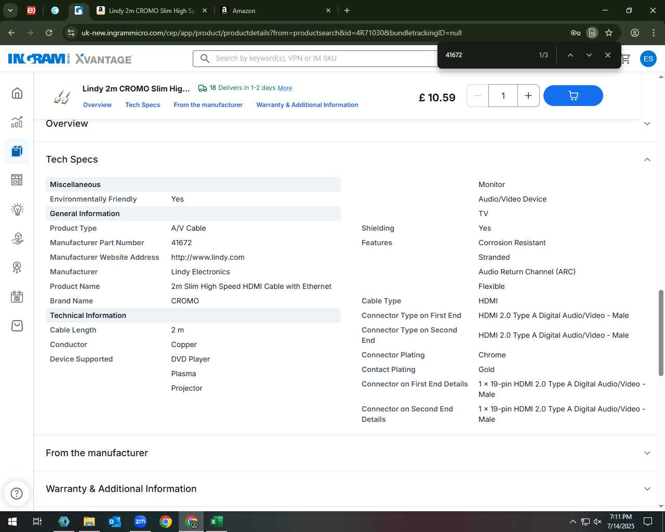The width and height of the screenshot is (665, 532).
Task: Select the Manufacturer Part Number value 41672
Action: (x=181, y=243)
